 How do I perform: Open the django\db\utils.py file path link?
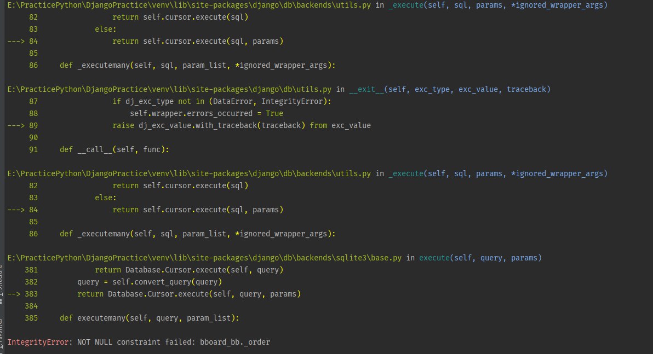(x=169, y=89)
